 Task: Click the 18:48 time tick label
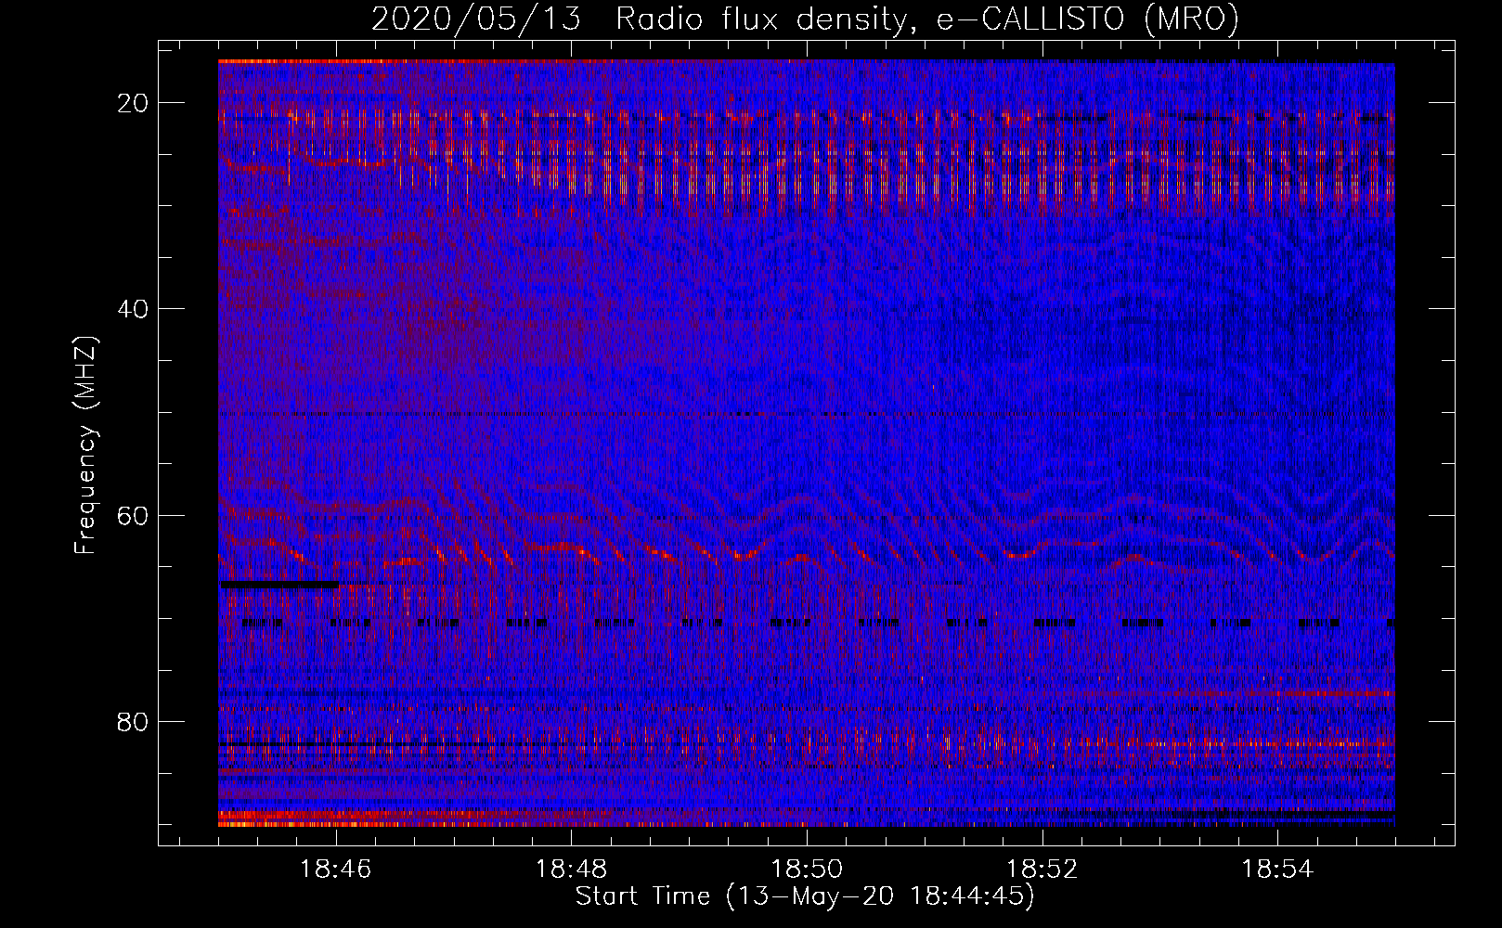coord(571,869)
